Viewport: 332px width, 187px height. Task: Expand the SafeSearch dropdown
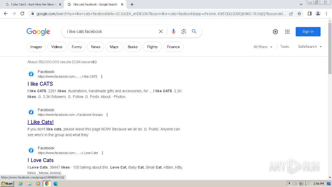pyautogui.click(x=310, y=46)
